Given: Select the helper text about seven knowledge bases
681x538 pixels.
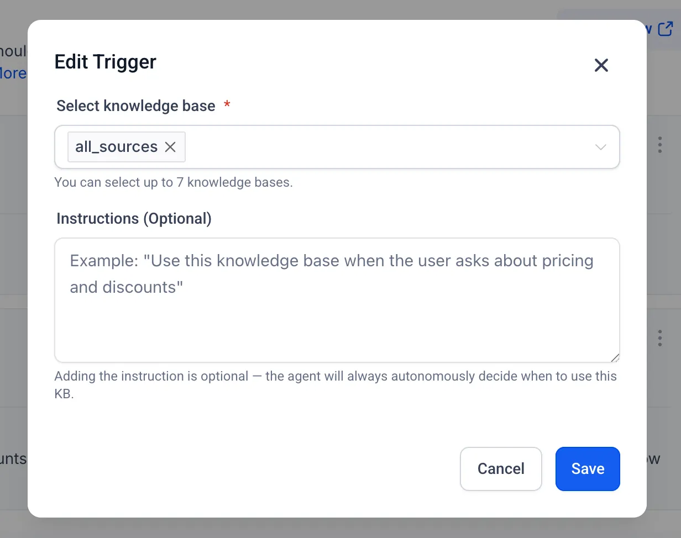Looking at the screenshot, I should tap(174, 182).
